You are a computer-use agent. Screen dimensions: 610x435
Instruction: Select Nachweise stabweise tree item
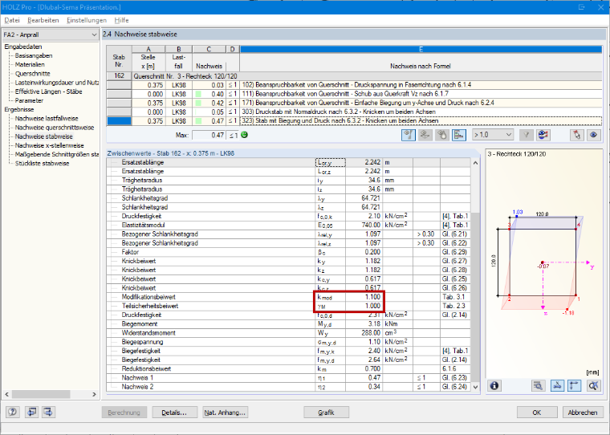coord(44,136)
